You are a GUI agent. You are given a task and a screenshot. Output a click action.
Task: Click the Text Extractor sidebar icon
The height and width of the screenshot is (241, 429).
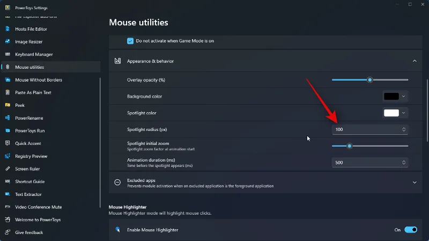[8, 194]
